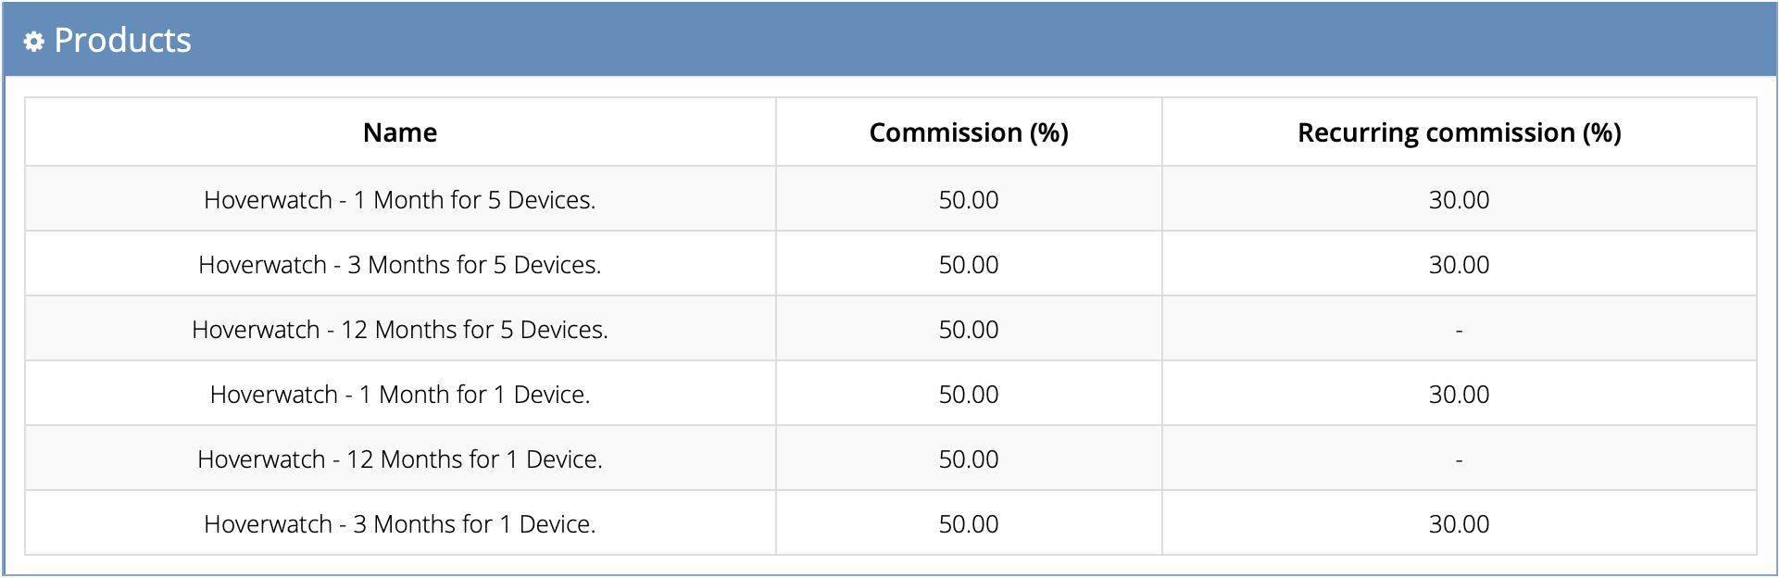Select Hoverwatch - 1 Month for 1 Device
This screenshot has width=1780, height=578.
point(400,395)
